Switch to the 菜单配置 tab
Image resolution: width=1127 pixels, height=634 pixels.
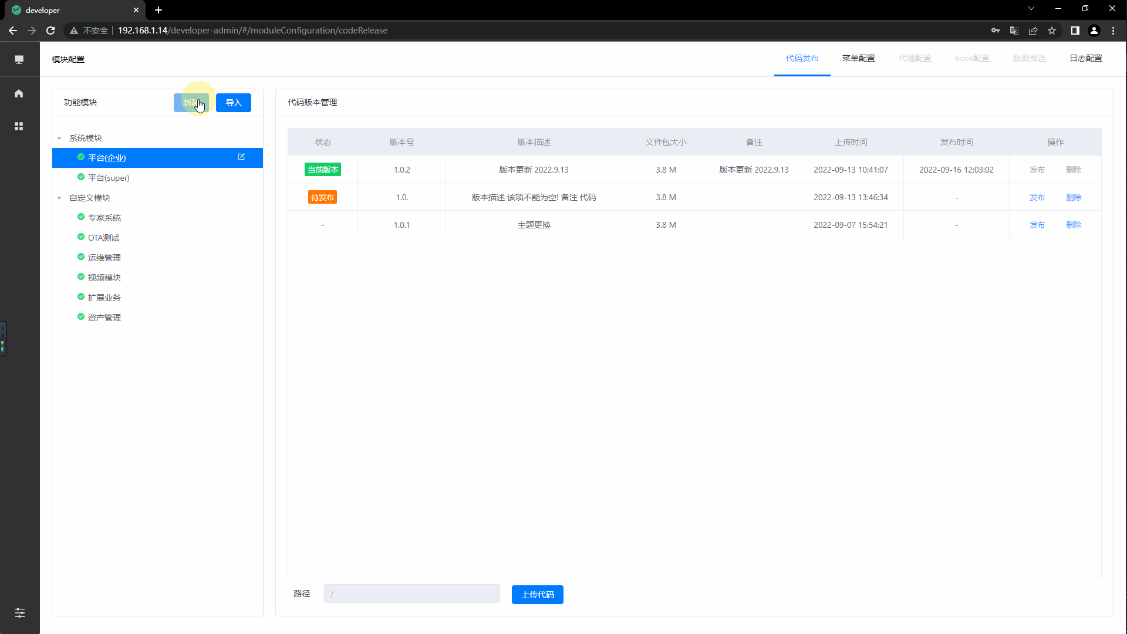858,58
